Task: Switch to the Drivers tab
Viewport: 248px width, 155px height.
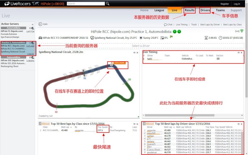Action: point(205,10)
